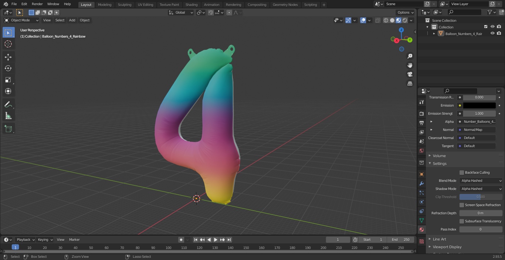The width and height of the screenshot is (505, 260).
Task: Enable the Subsurface Translucency checkbox
Action: tap(462, 221)
